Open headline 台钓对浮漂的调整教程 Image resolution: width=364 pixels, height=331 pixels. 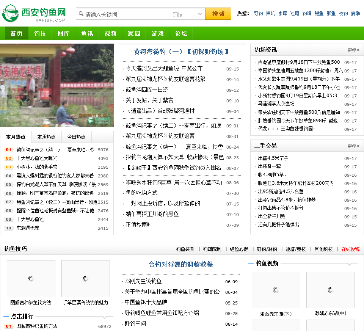180,264
